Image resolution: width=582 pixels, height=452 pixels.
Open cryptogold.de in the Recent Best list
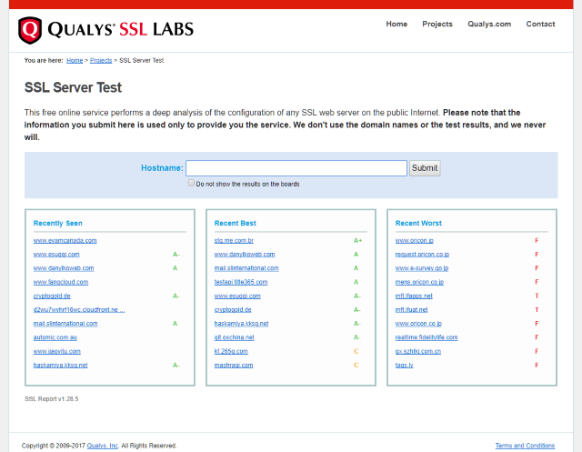tap(233, 309)
